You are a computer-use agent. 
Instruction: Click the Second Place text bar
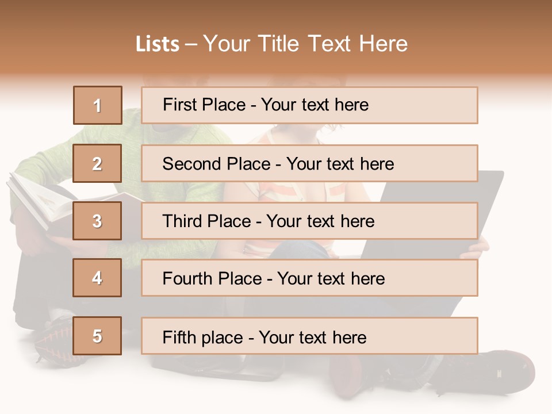pos(309,163)
